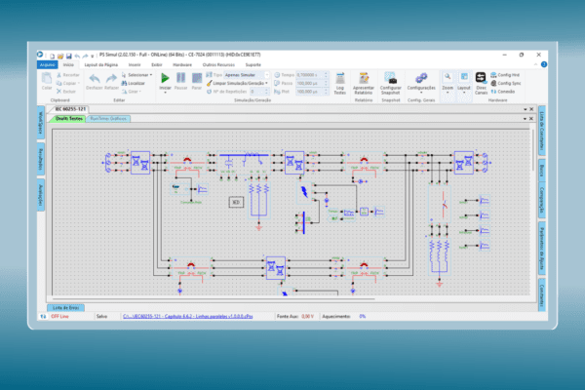
Task: Click the Plot value field
Action: [312, 92]
